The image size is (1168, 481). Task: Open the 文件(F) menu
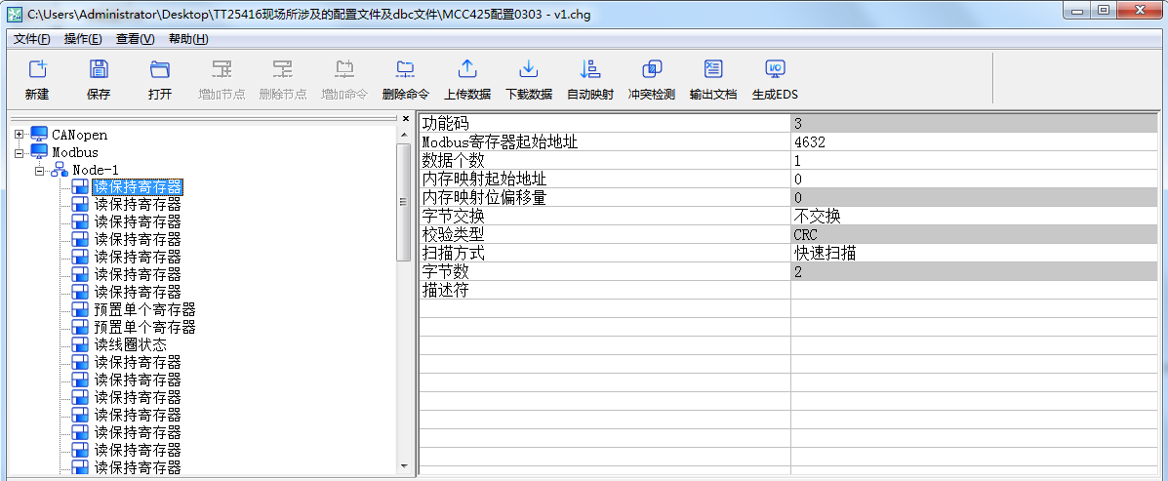coord(32,39)
